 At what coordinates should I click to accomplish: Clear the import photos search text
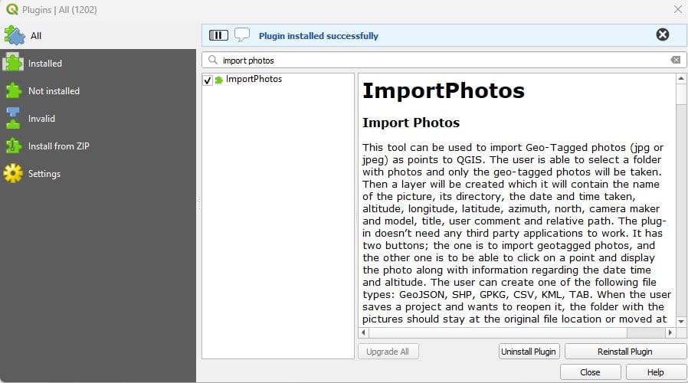click(x=676, y=60)
